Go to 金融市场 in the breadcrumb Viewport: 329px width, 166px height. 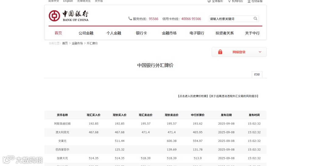coord(77,43)
